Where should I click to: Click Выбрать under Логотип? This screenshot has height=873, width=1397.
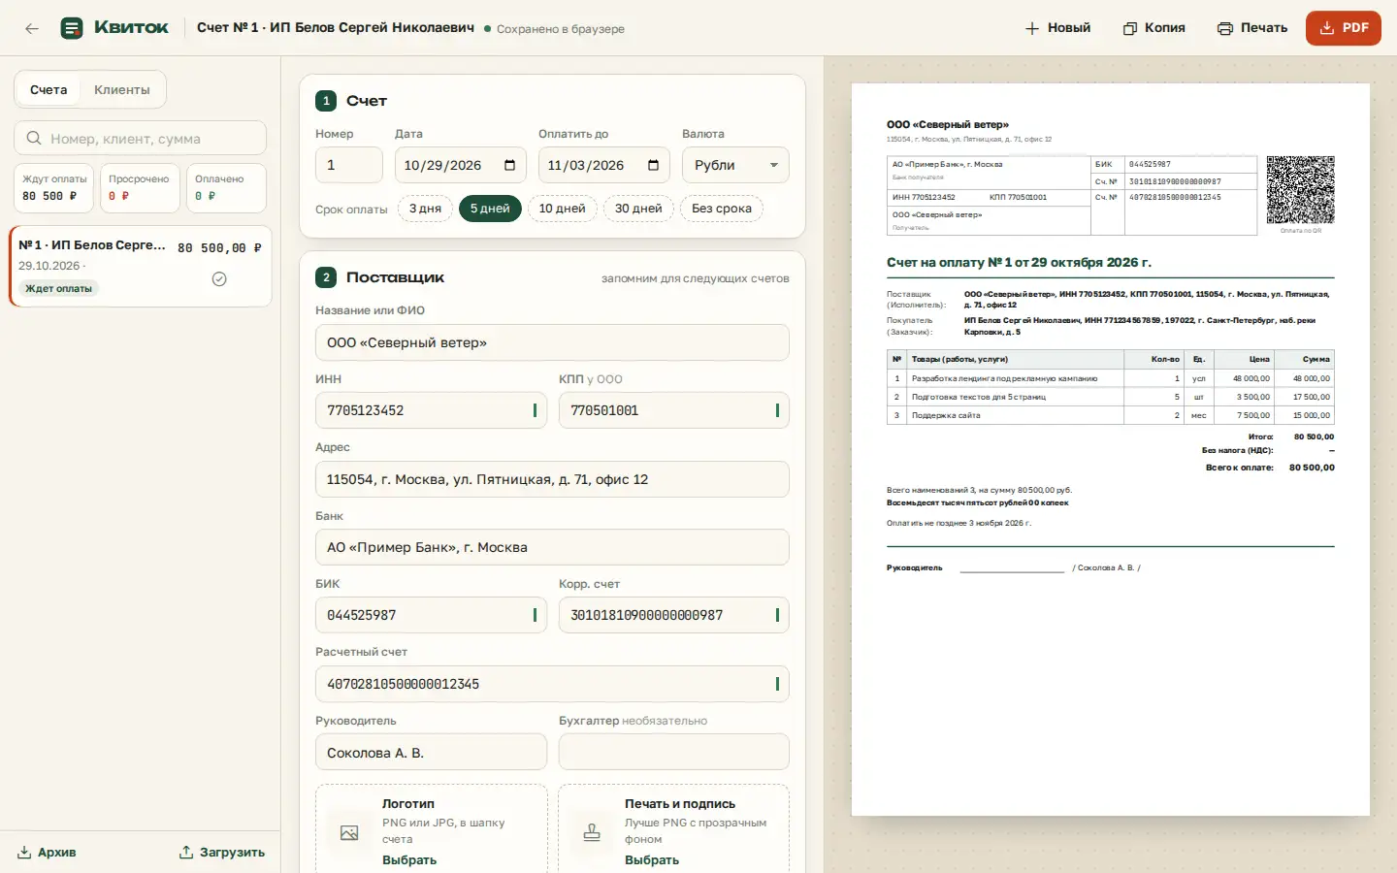click(409, 860)
